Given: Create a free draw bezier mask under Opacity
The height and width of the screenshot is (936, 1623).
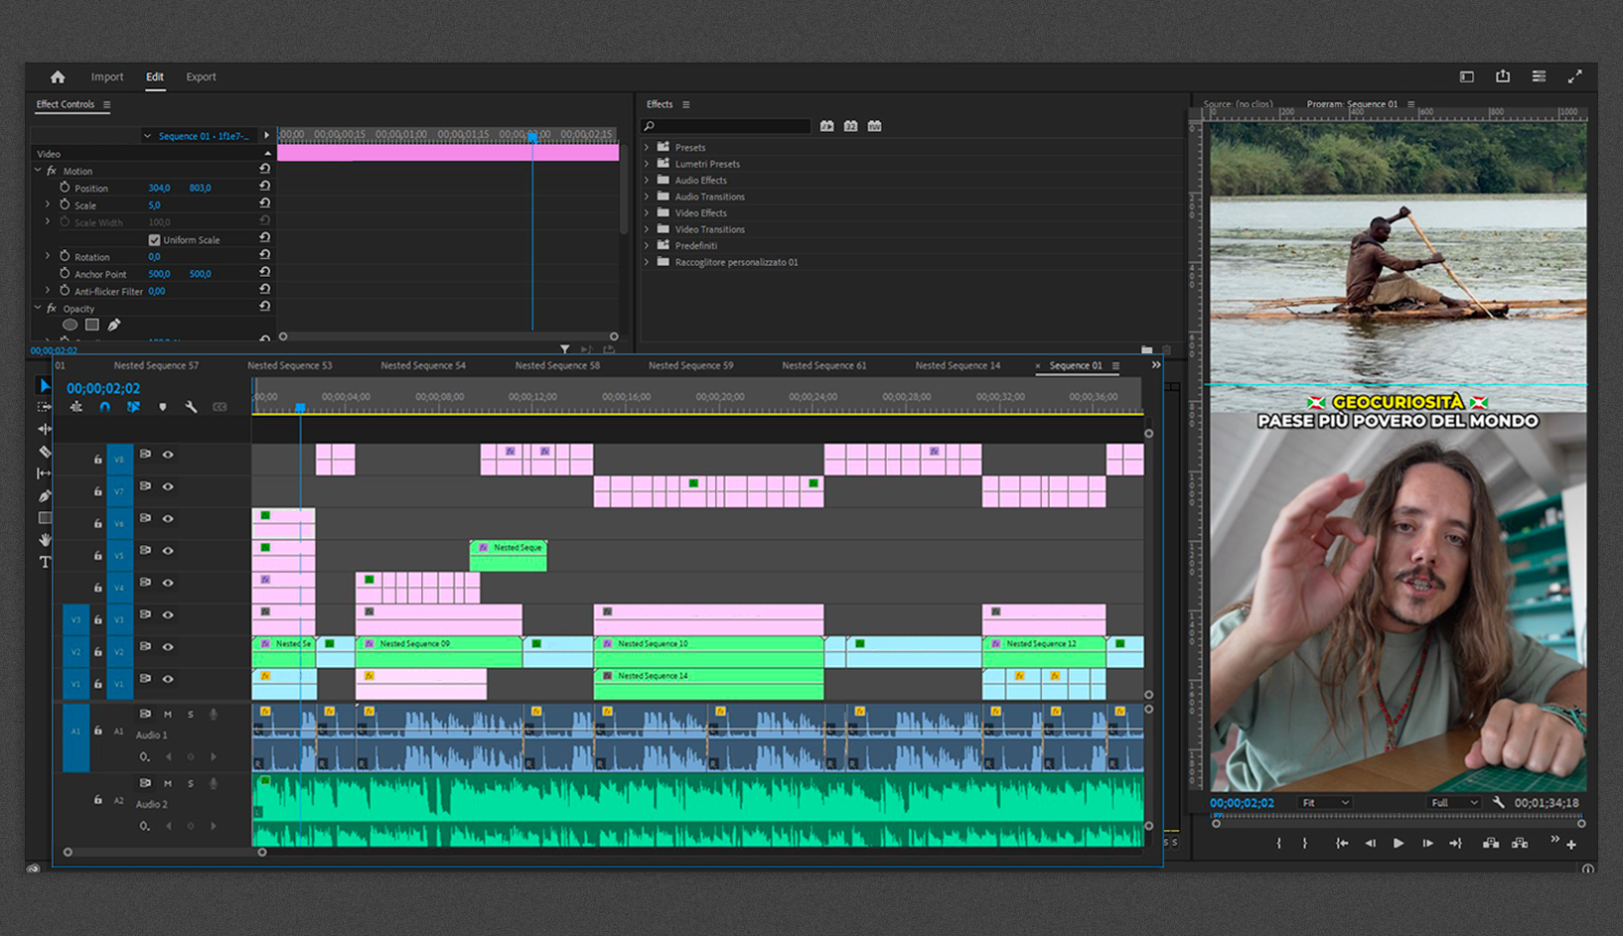Looking at the screenshot, I should [114, 325].
